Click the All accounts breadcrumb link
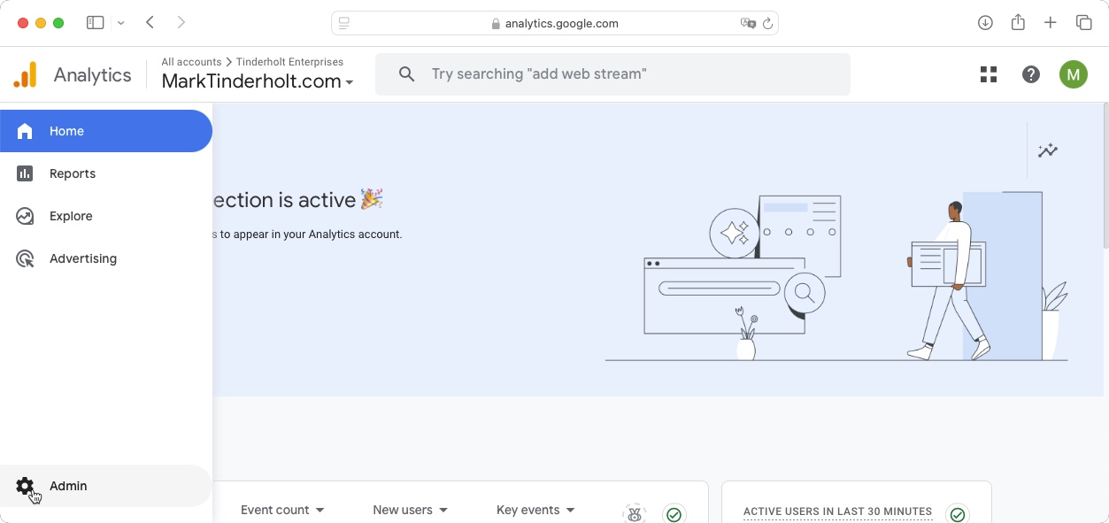The image size is (1109, 523). click(x=191, y=62)
